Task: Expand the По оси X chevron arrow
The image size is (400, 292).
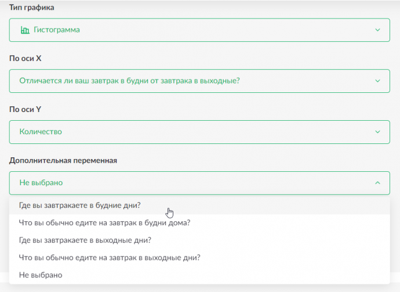Action: pos(377,81)
